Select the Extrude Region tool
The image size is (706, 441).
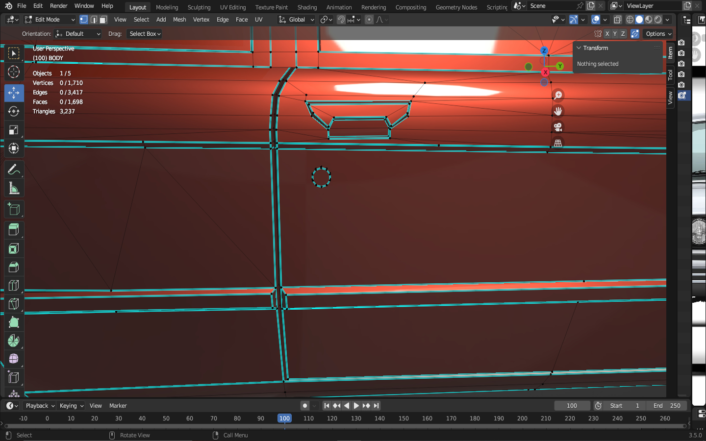coord(14,230)
